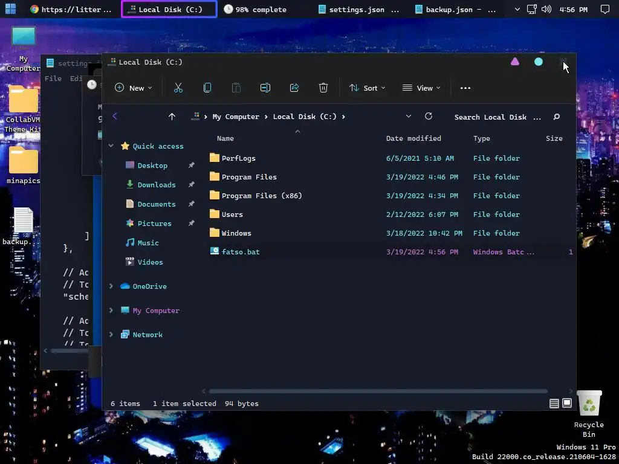The image size is (619, 464).
Task: Click the search magnifier icon
Action: pos(557,117)
